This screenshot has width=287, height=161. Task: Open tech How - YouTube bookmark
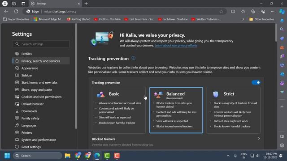173,19
